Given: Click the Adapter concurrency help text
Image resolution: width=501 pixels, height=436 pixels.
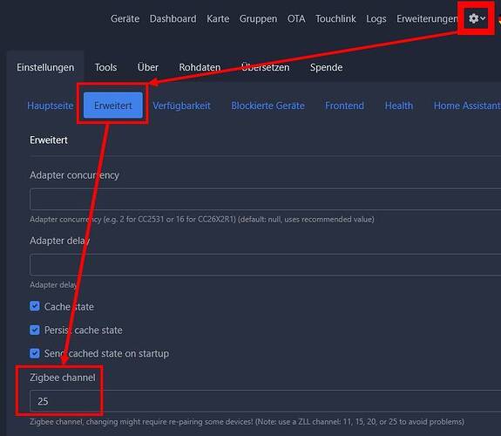Looking at the screenshot, I should (x=202, y=220).
